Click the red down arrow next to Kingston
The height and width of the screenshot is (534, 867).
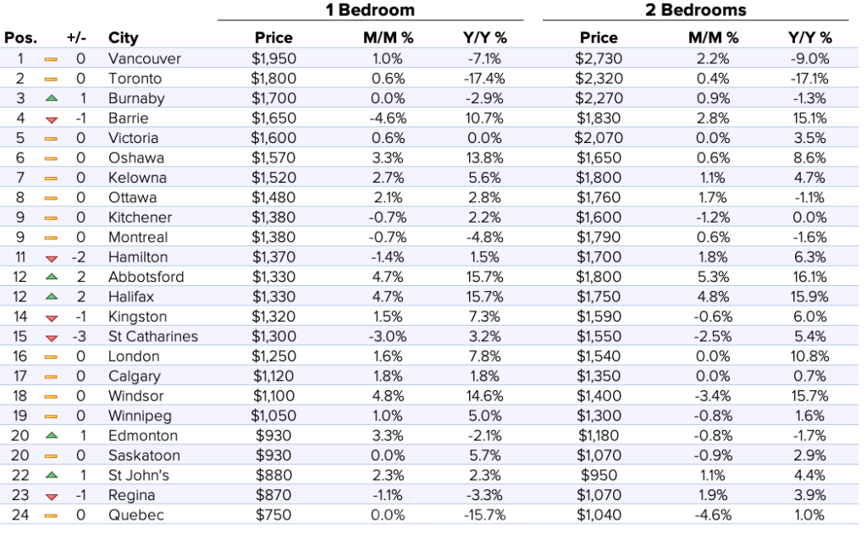pos(51,317)
